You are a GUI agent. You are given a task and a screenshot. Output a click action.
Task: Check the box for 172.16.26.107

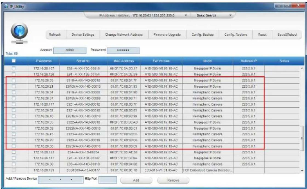pos(14,68)
